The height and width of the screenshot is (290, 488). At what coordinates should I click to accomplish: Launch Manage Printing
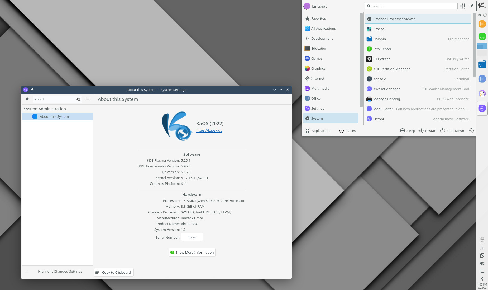click(x=418, y=99)
